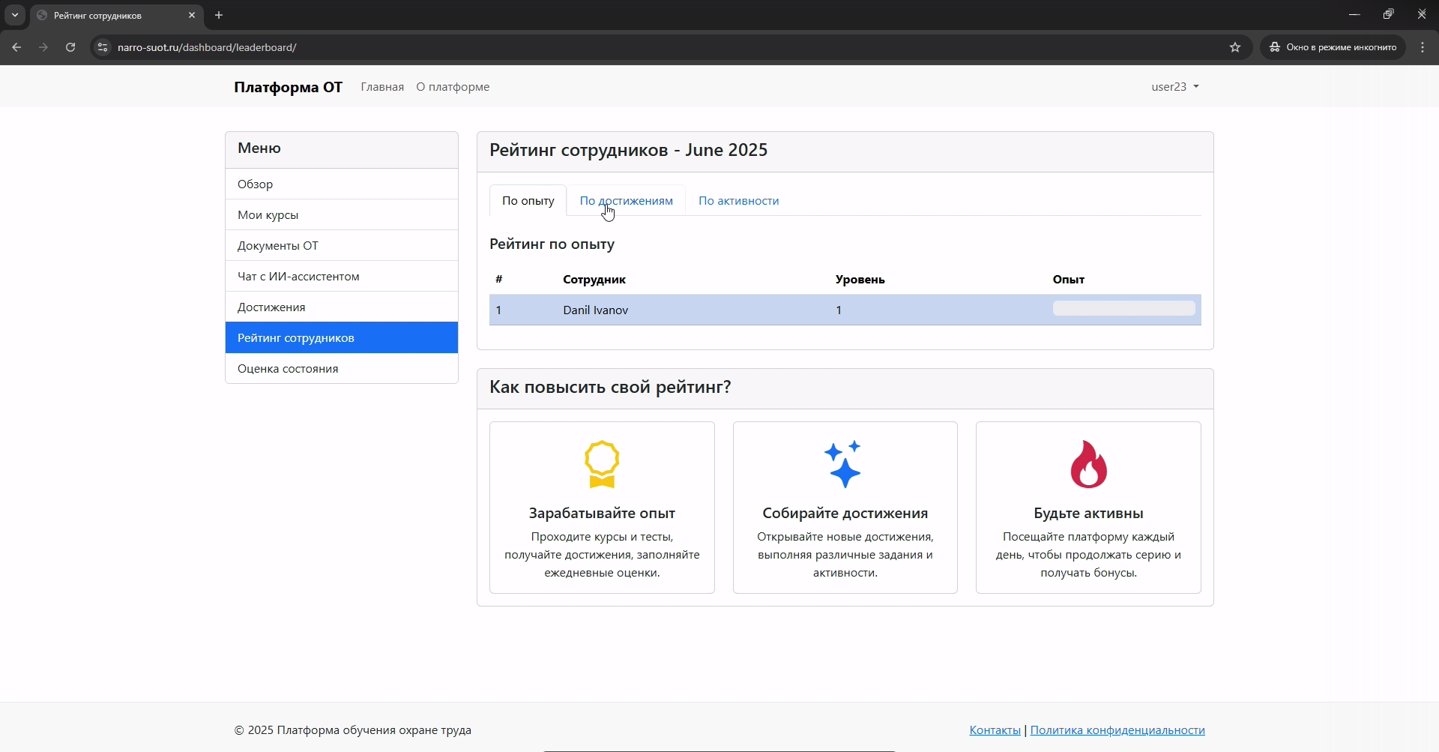
Task: Click Danil Ivanov's experience progress bar
Action: point(1123,309)
